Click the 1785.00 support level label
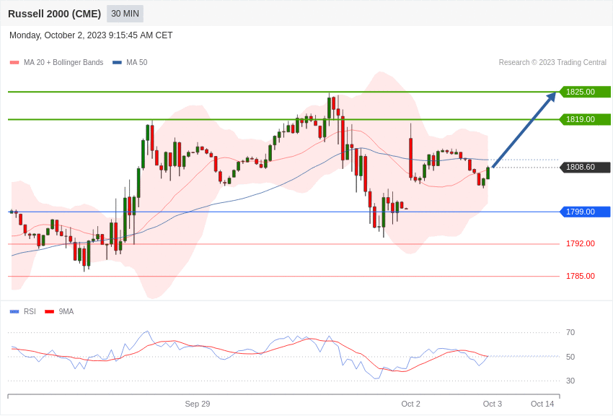 580,276
